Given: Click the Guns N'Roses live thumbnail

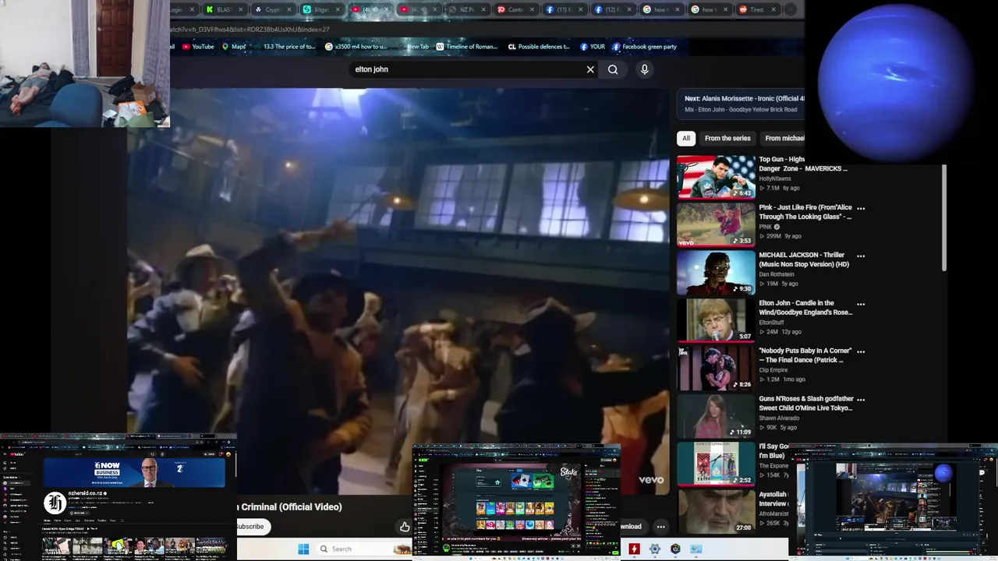Looking at the screenshot, I should coord(716,416).
